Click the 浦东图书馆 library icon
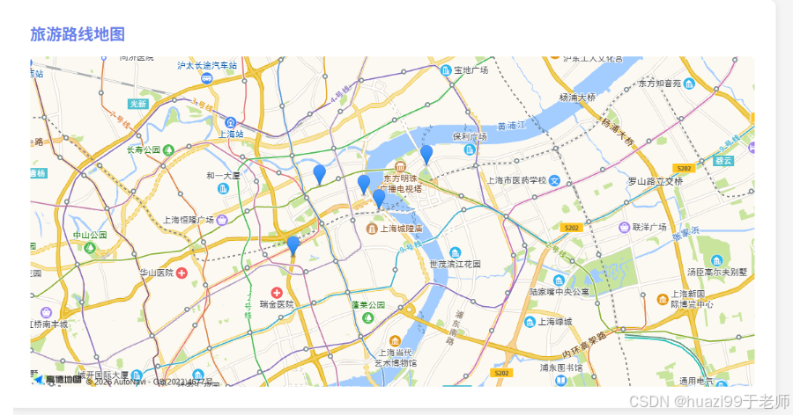Image resolution: width=793 pixels, height=415 pixels. (x=561, y=380)
